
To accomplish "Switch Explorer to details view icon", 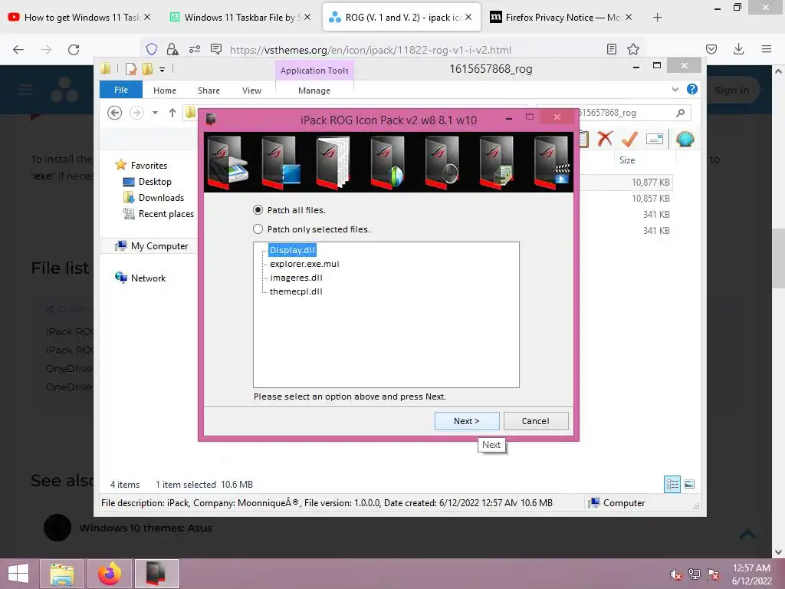I will 672,484.
